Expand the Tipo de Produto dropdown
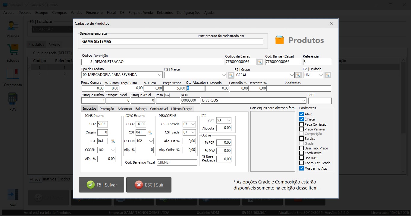 [159, 75]
